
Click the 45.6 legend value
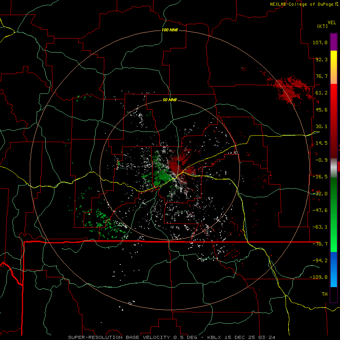(x=321, y=110)
